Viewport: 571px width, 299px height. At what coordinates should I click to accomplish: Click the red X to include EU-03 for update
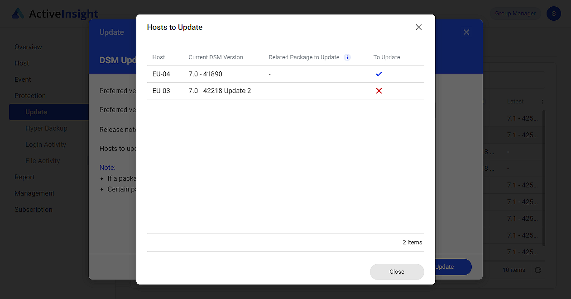click(379, 91)
